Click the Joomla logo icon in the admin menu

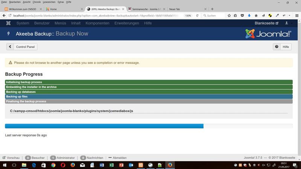[x=8, y=23]
